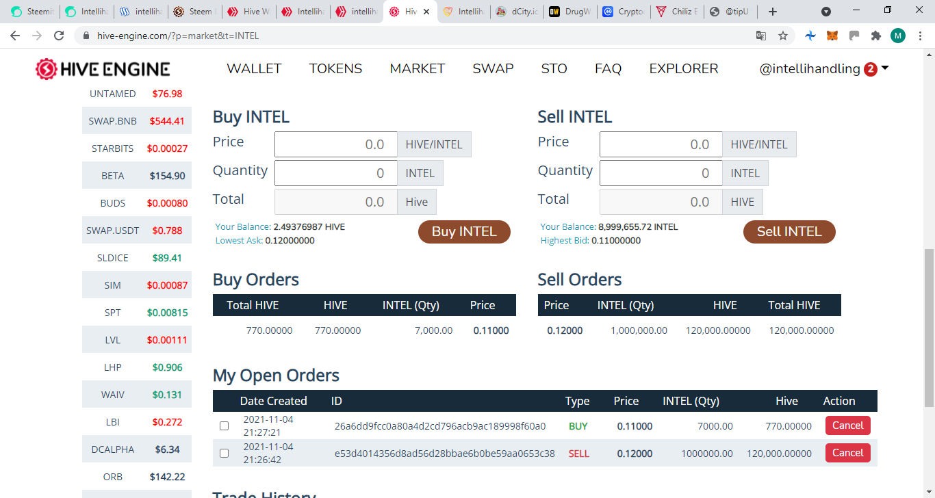Bookmark this page with the star icon

[x=783, y=36]
